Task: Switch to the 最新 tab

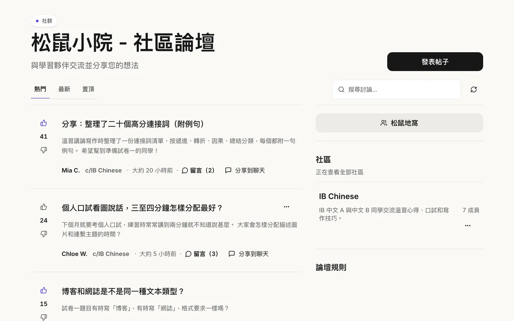Action: [x=64, y=89]
